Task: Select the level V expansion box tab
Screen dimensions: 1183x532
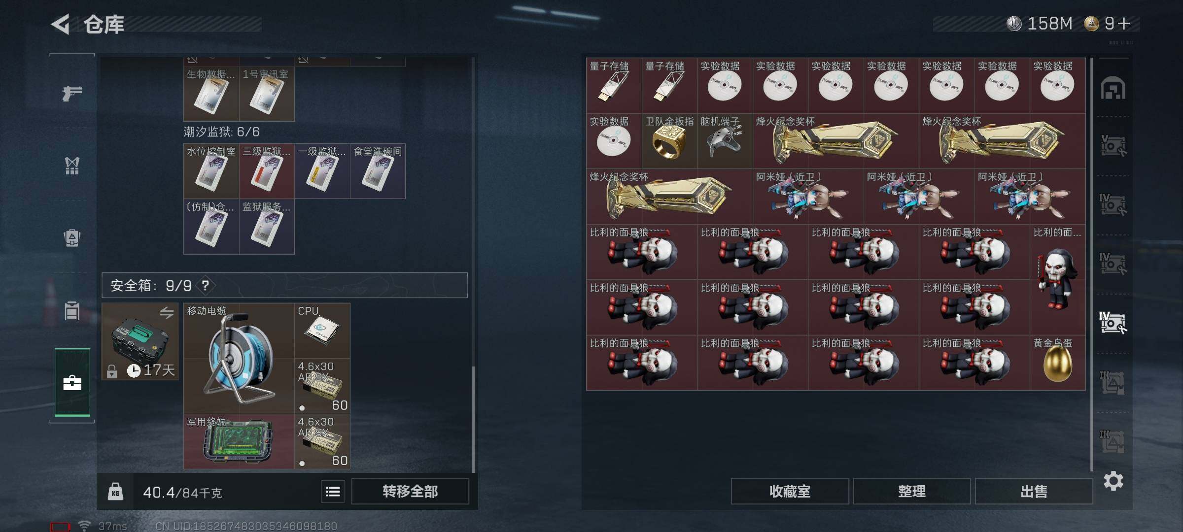Action: pyautogui.click(x=1113, y=146)
